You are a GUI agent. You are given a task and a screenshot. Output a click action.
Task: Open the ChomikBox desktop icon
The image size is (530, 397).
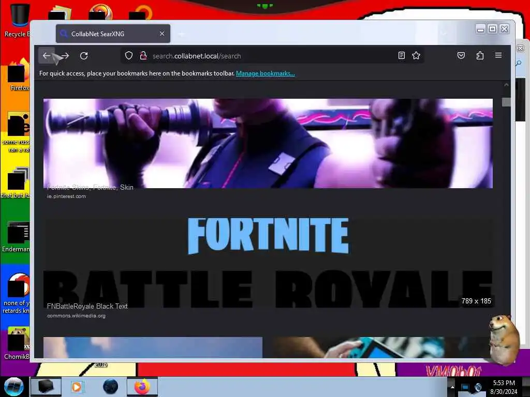[18, 343]
